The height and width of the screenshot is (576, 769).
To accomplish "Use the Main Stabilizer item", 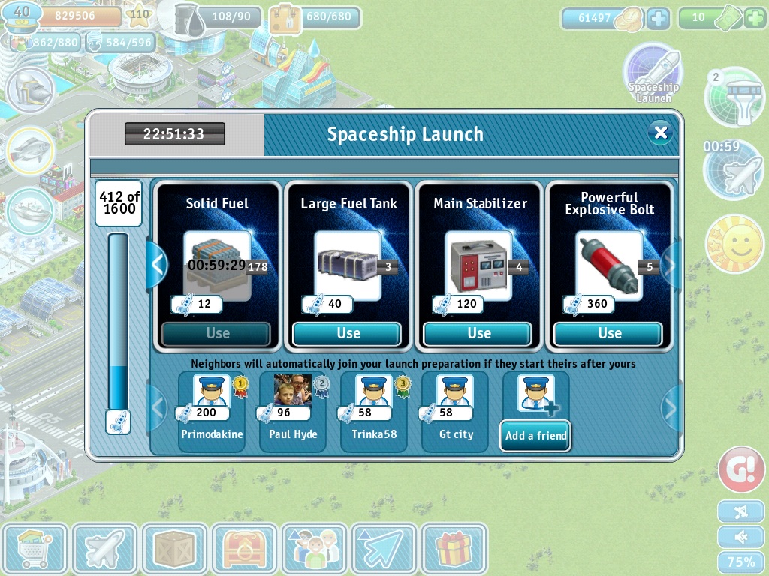I will [x=478, y=334].
